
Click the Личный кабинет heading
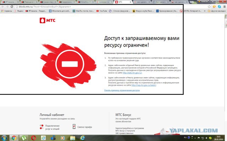tap(52, 115)
